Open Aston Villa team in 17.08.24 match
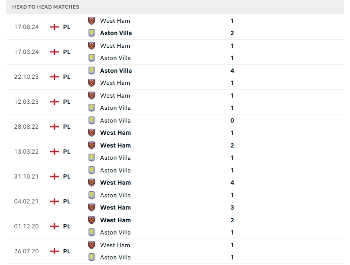Viewport: 350px width, 265px height. (x=116, y=33)
